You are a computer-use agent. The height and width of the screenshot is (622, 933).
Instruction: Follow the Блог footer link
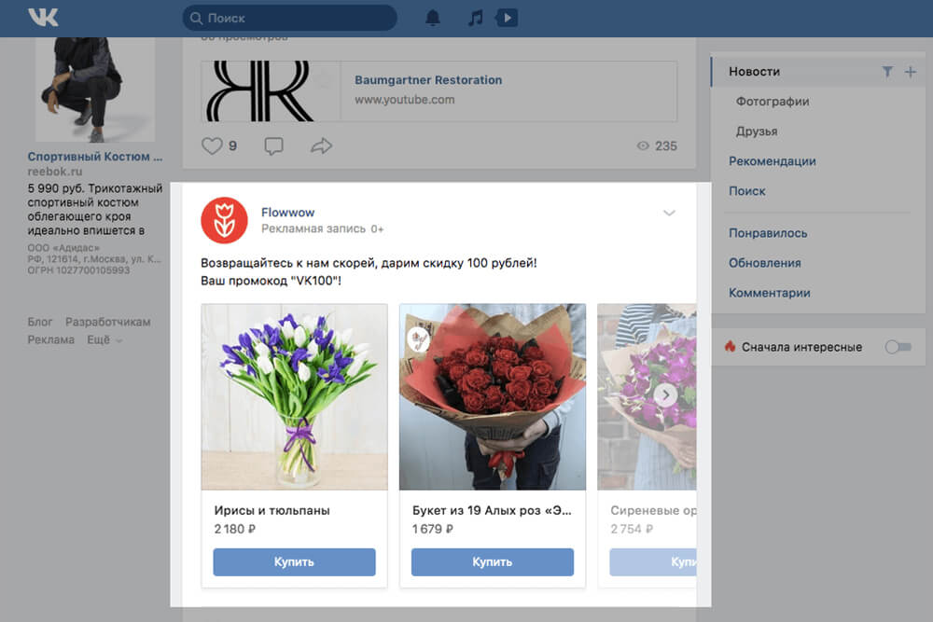coord(40,322)
